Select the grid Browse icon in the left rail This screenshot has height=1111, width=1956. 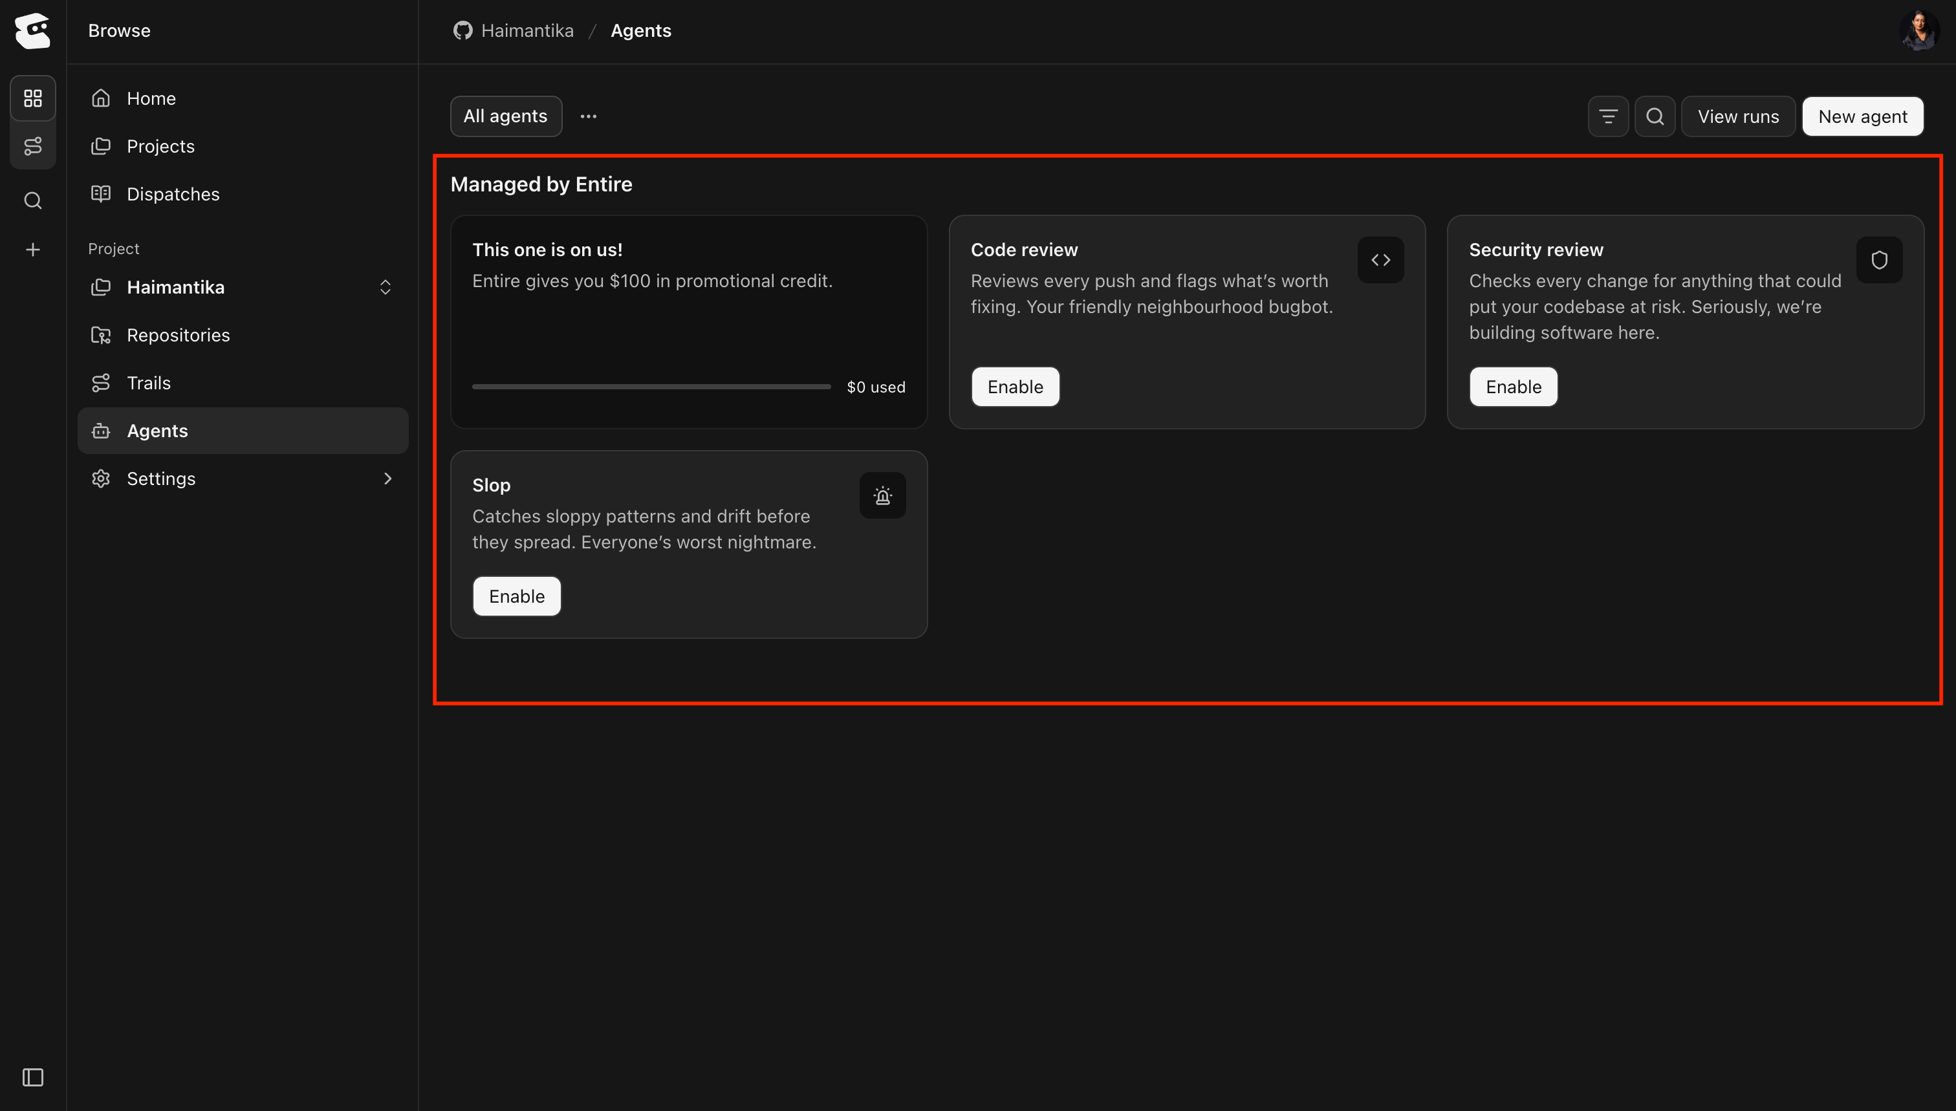tap(33, 98)
